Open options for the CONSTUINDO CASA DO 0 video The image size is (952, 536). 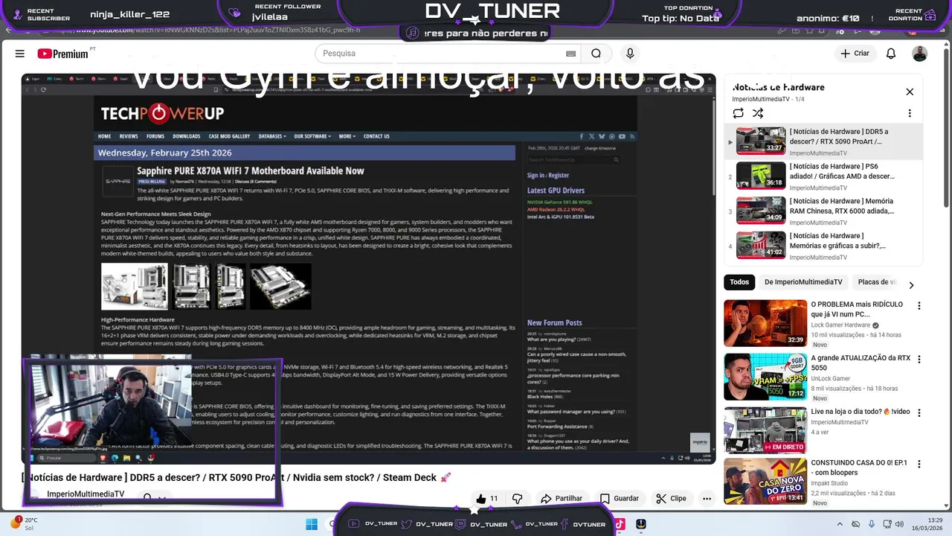click(x=919, y=465)
